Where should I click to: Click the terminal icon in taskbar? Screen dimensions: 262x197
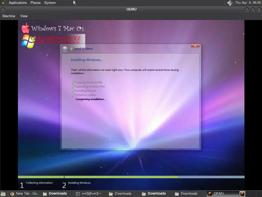coord(78,194)
